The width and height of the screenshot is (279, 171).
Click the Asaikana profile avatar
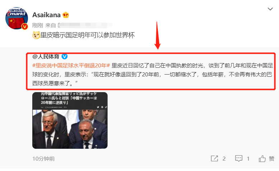(17, 18)
